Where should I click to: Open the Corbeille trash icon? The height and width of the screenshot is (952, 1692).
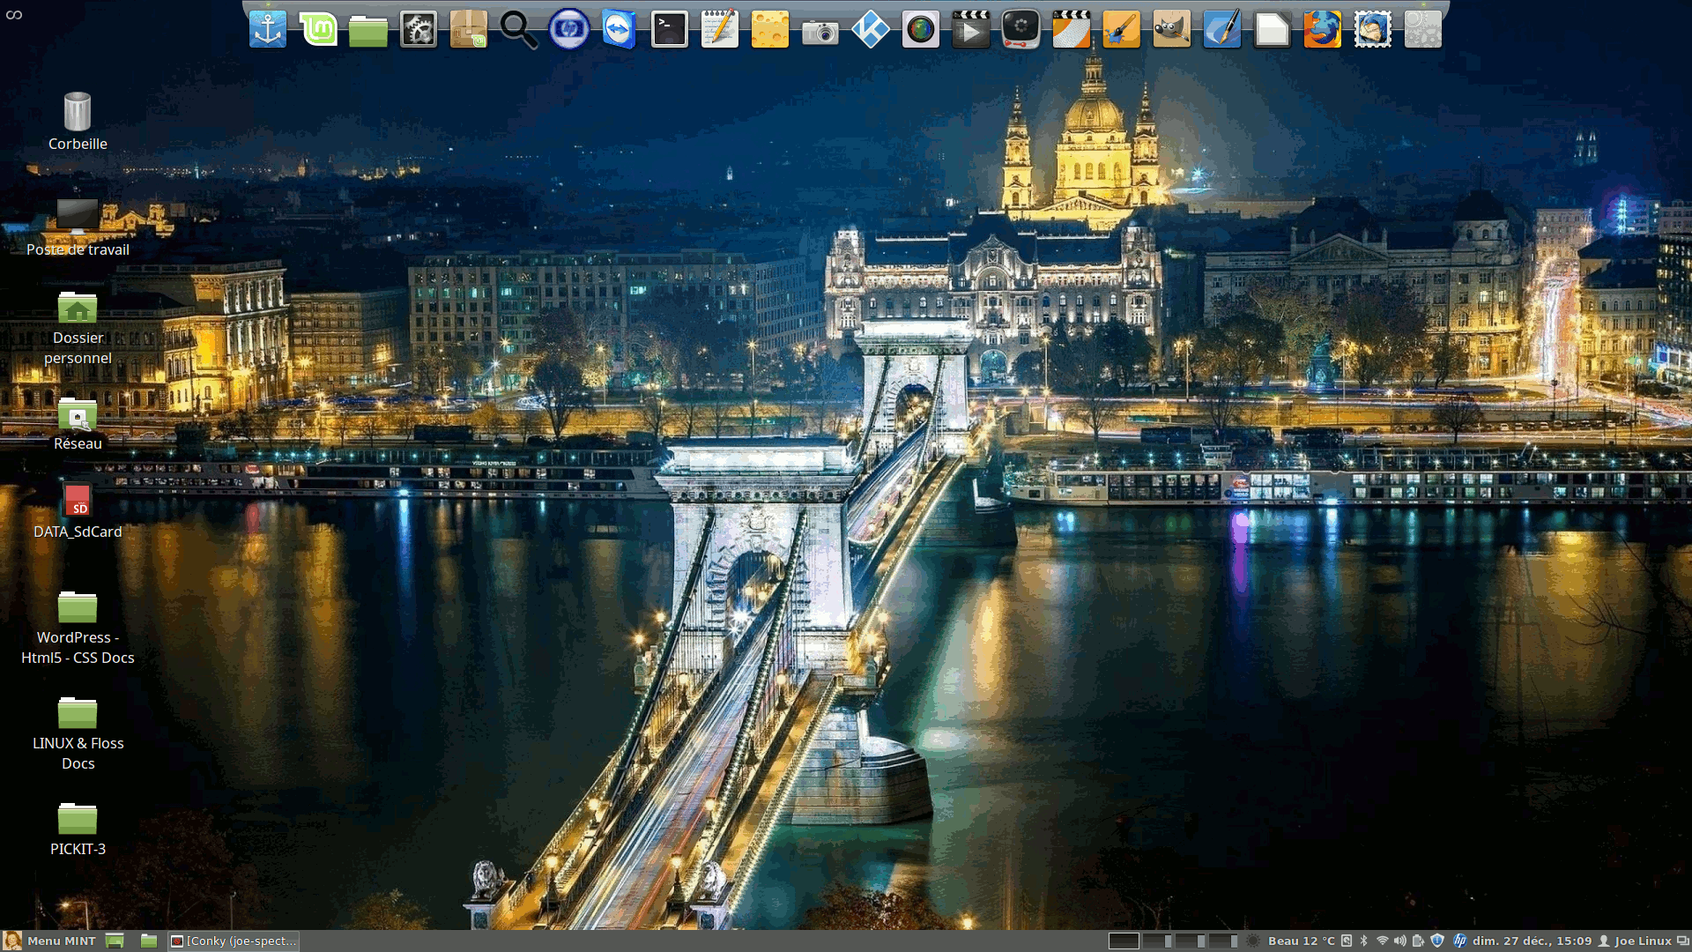78,113
